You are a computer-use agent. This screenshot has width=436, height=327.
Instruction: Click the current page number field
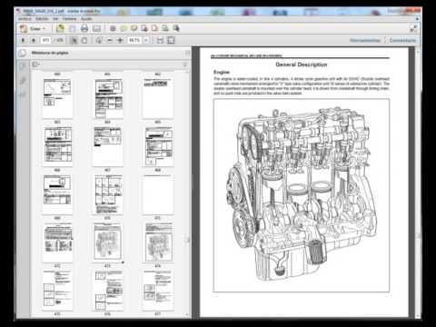(x=45, y=40)
